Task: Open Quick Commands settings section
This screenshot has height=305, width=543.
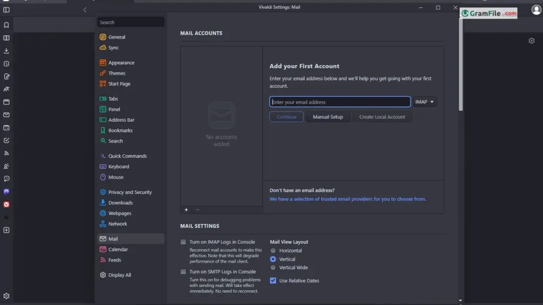Action: pos(130,156)
